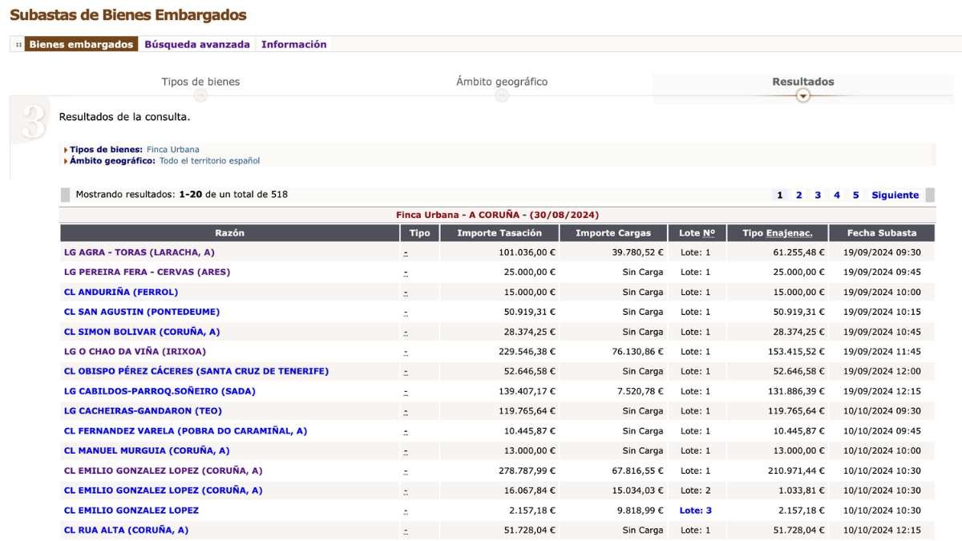Go to results page 3

click(818, 195)
